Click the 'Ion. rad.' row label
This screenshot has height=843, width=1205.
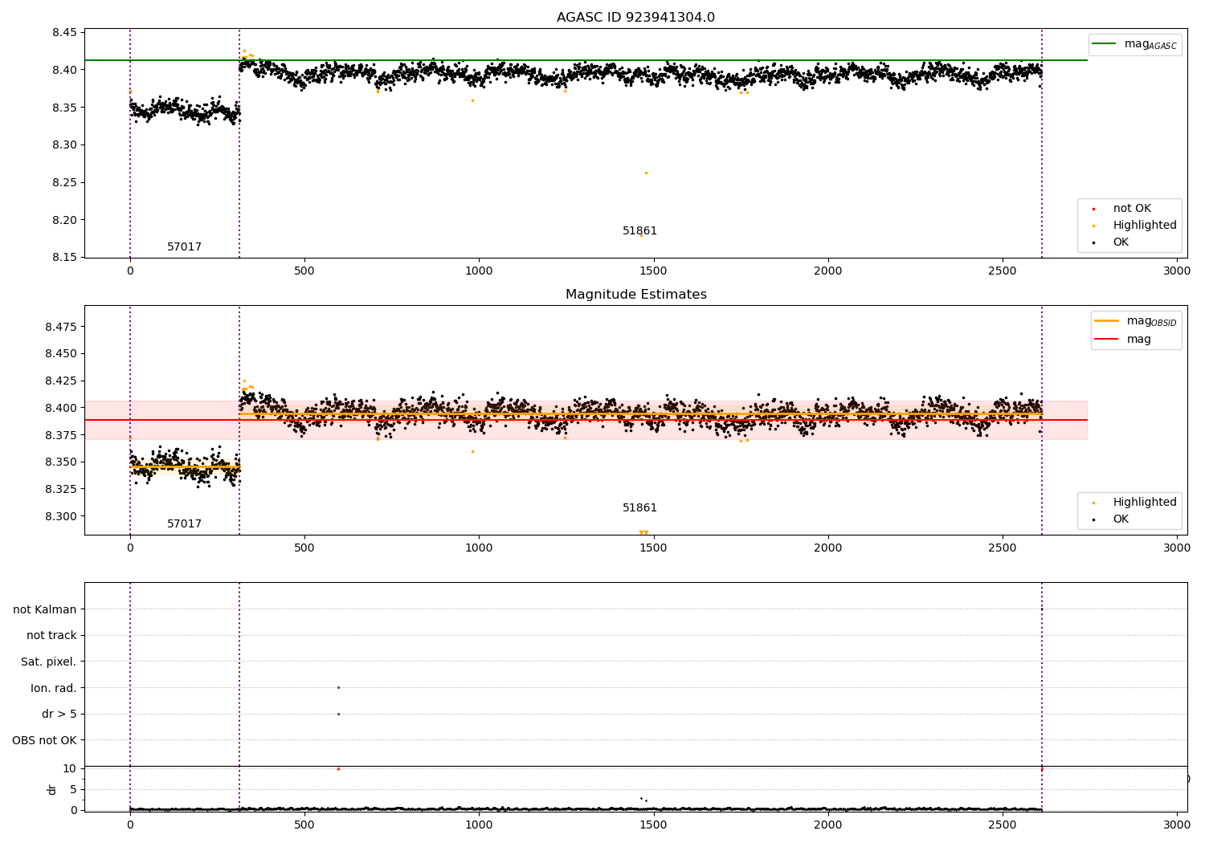click(x=54, y=688)
